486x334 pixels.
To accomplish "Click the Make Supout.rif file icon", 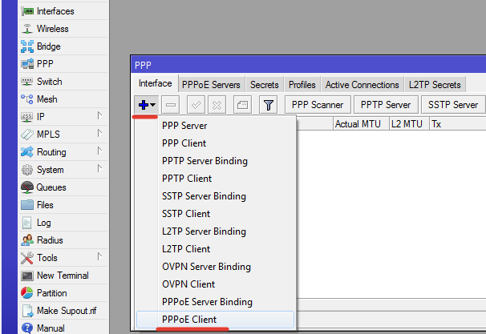I will 27,311.
